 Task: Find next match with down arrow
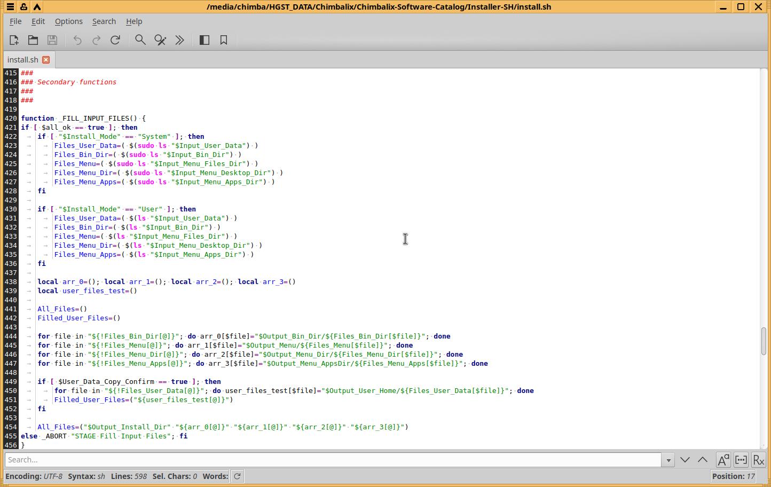tap(685, 460)
